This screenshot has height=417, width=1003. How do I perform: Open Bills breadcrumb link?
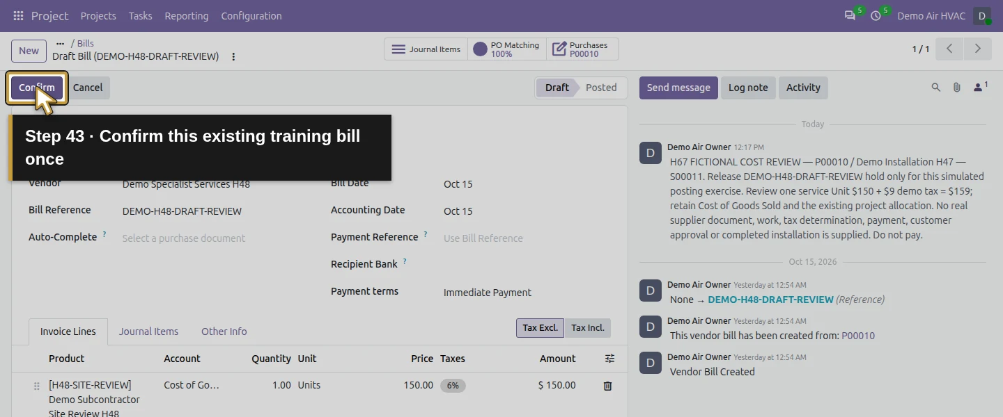click(x=86, y=43)
